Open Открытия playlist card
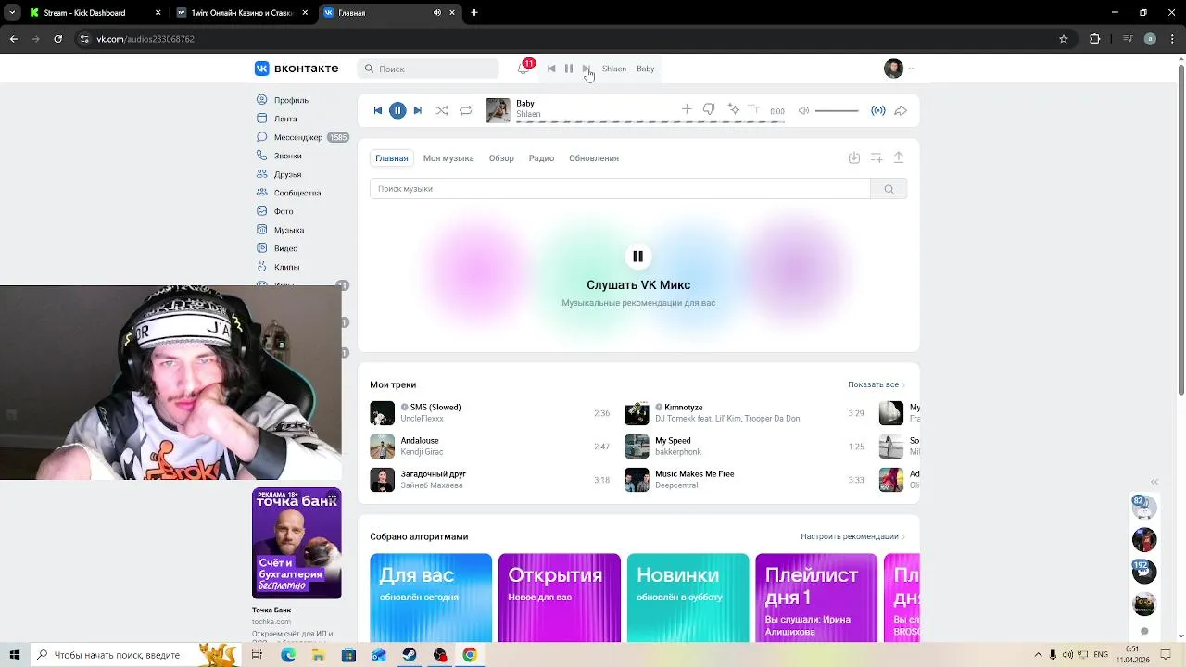The width and height of the screenshot is (1186, 667). coord(560,598)
